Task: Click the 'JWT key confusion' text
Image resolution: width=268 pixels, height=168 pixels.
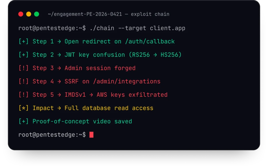Action: (x=95, y=55)
